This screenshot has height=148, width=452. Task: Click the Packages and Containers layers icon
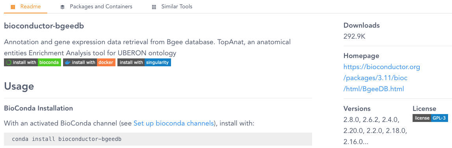point(62,7)
